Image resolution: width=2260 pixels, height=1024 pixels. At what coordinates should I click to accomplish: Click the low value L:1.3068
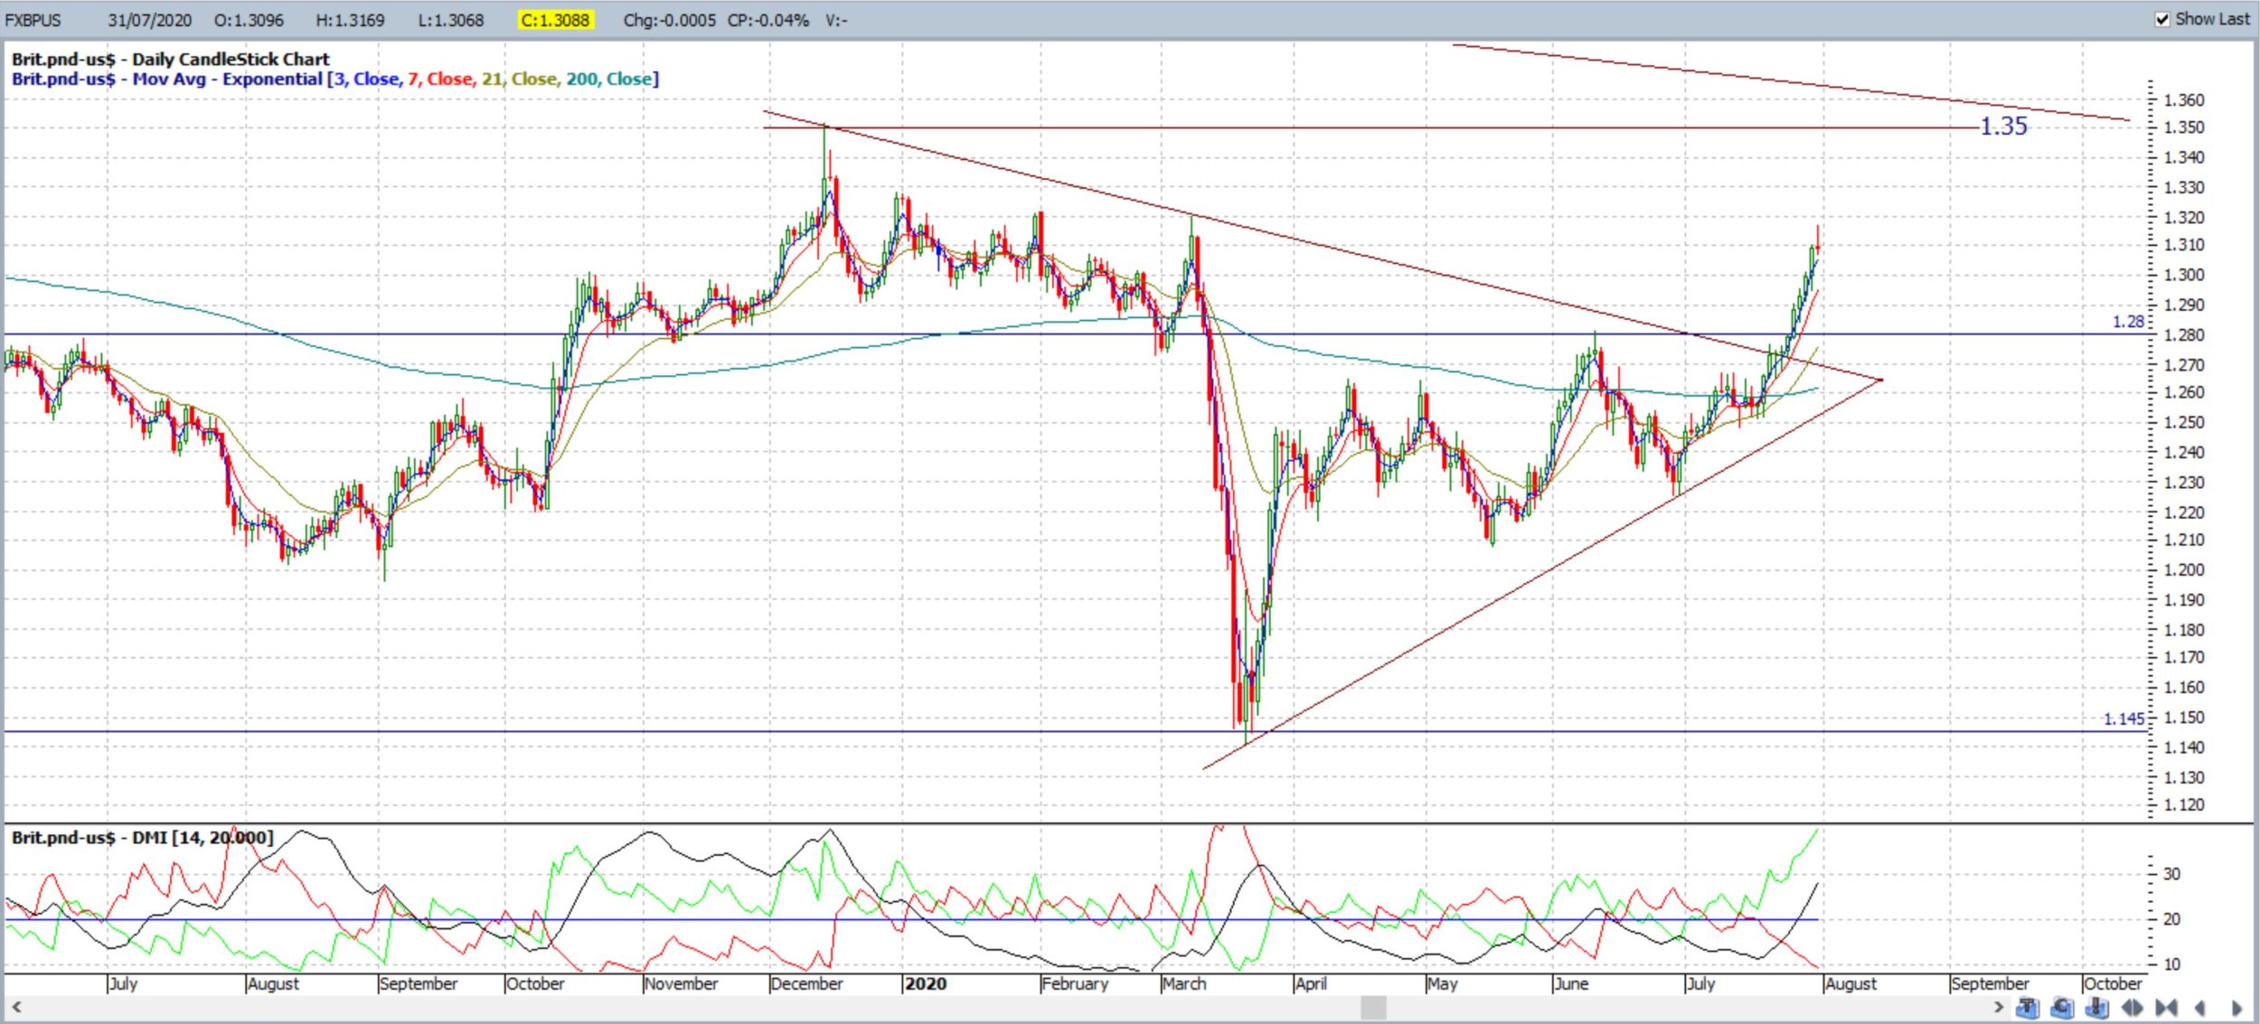450,20
